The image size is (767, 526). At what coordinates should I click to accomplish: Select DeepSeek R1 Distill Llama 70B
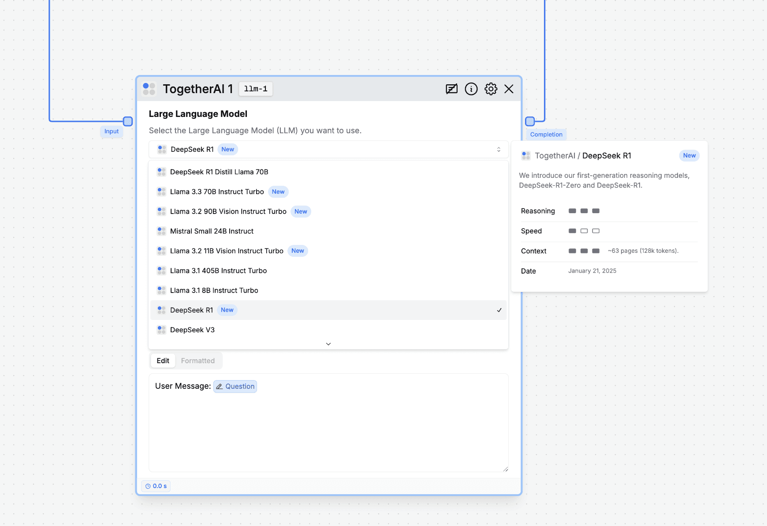pos(328,172)
